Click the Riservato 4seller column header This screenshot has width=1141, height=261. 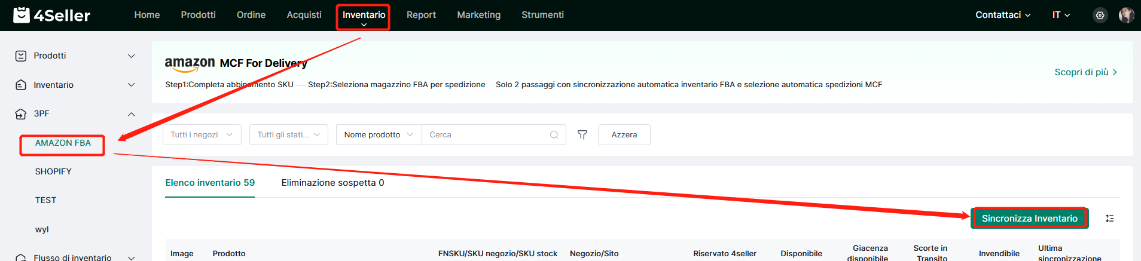pos(725,254)
